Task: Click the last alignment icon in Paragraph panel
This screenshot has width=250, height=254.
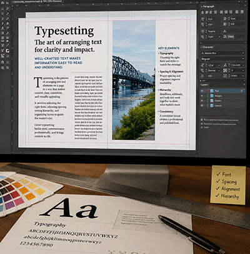Action: click(x=242, y=12)
